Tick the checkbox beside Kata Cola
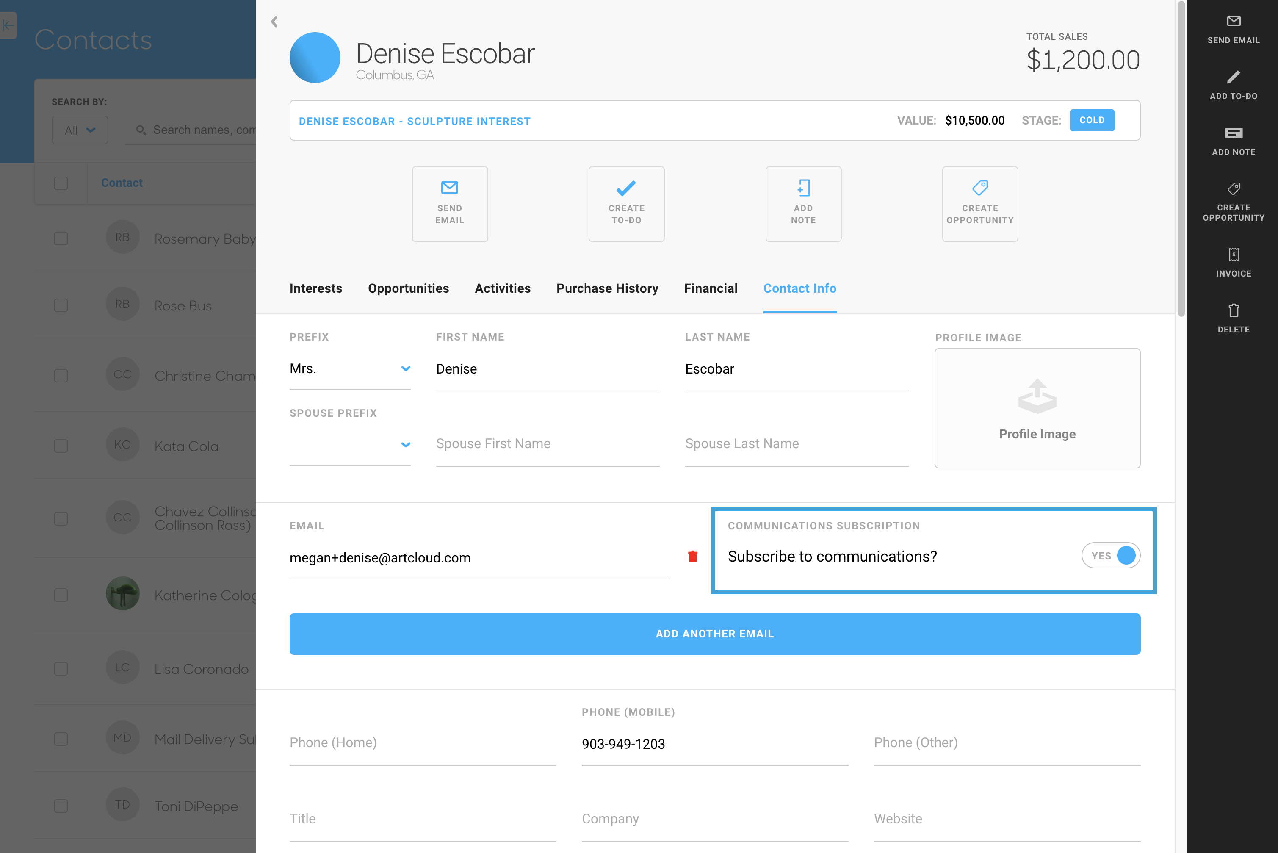Screen dimensions: 1278x853 coord(61,446)
